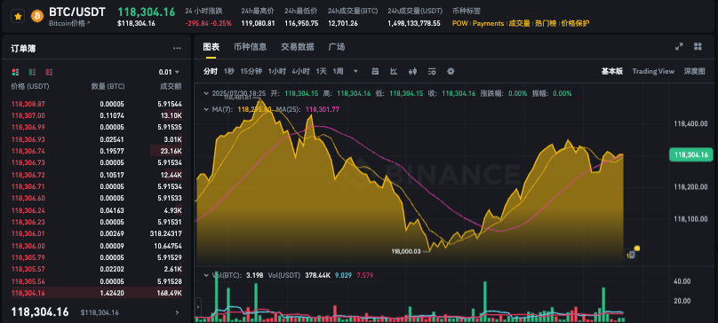This screenshot has width=718, height=323.
Task: Click sell order price 118,306.99
Action: pyautogui.click(x=28, y=127)
